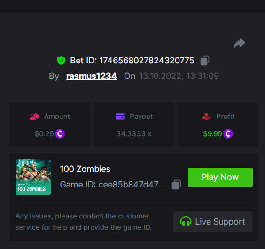Click the red Profit hand icon
This screenshot has width=265, height=249.
coord(206,117)
